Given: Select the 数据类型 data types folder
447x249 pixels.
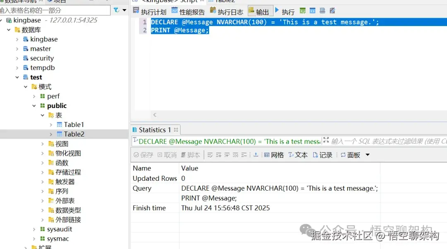Looking at the screenshot, I should [68, 210].
